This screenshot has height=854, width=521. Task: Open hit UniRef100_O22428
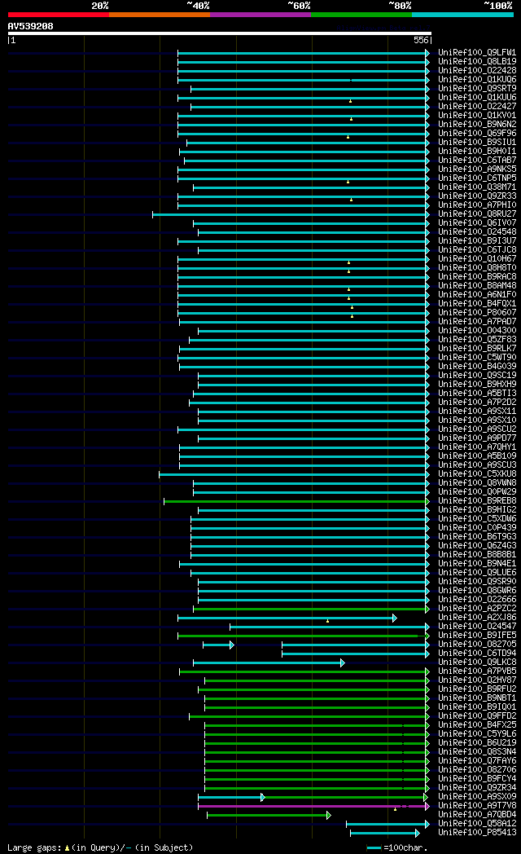click(477, 70)
